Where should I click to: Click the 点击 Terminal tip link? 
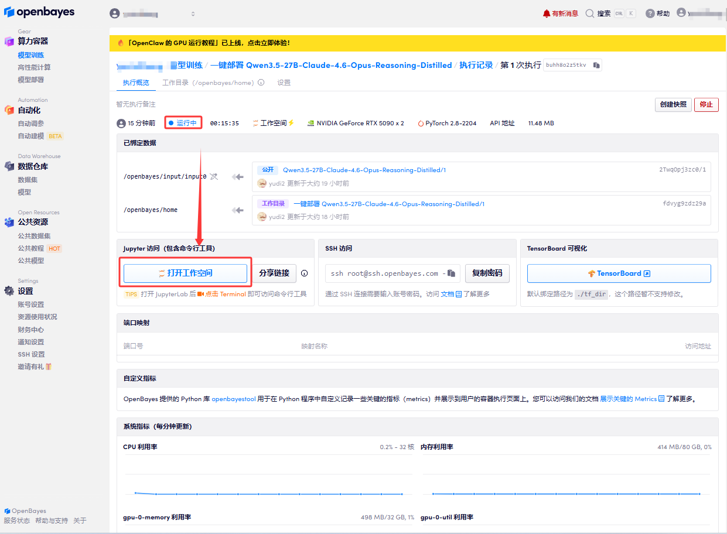tap(225, 294)
